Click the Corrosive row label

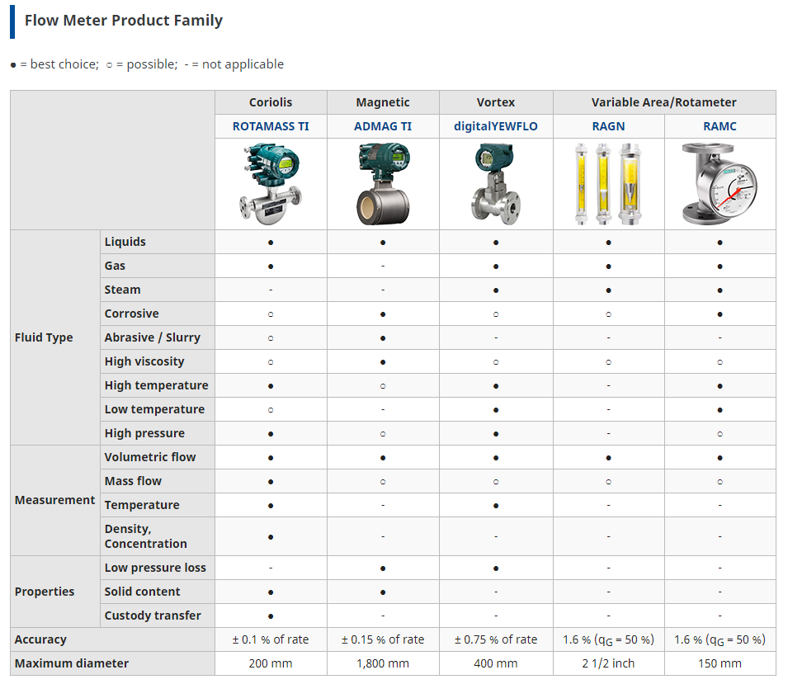[x=132, y=314]
